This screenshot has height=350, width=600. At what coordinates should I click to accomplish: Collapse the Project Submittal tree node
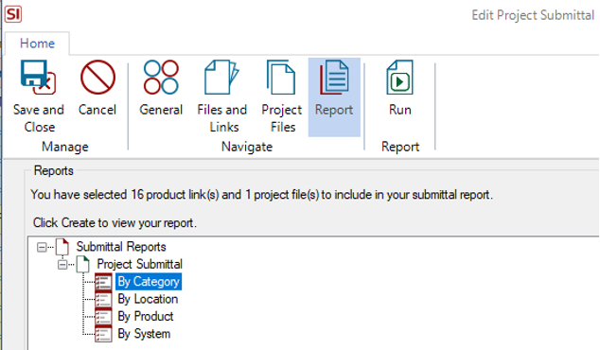[x=62, y=264]
